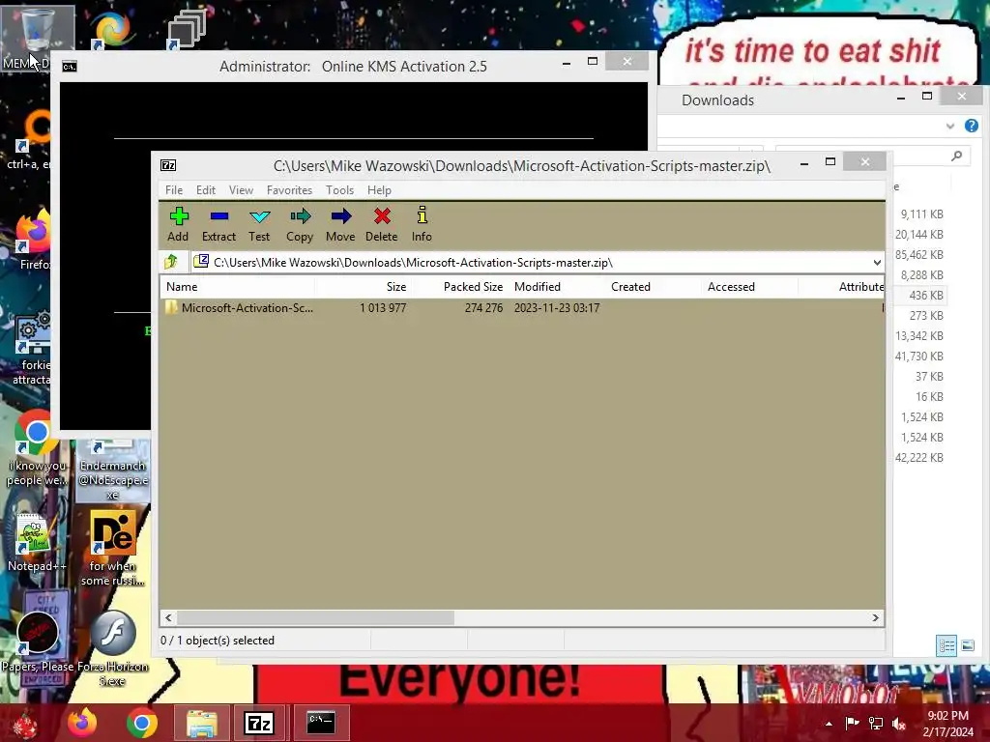Expand the 7-Zip address path dropdown
The image size is (990, 742).
coord(876,263)
